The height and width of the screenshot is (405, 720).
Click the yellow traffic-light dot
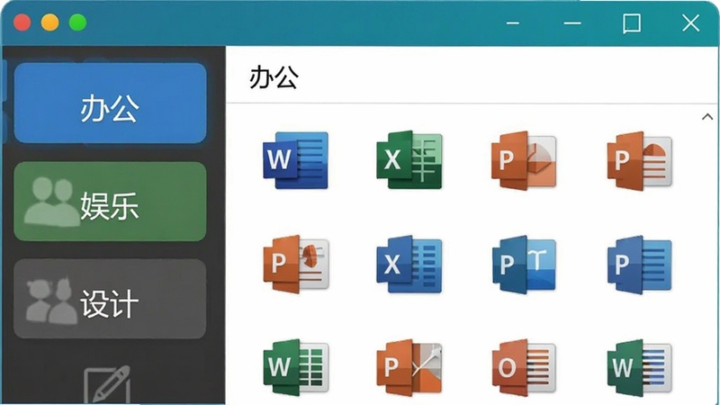coord(50,22)
